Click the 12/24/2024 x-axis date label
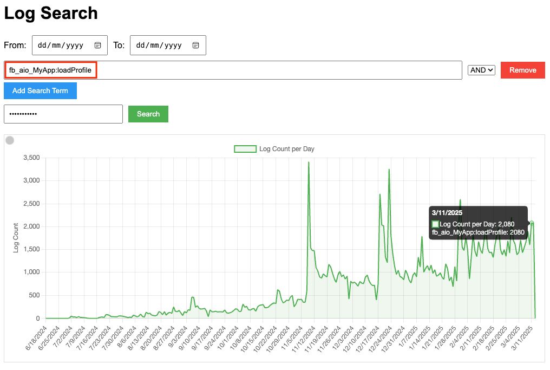Screen dimensions: 550x370 (x=381, y=339)
